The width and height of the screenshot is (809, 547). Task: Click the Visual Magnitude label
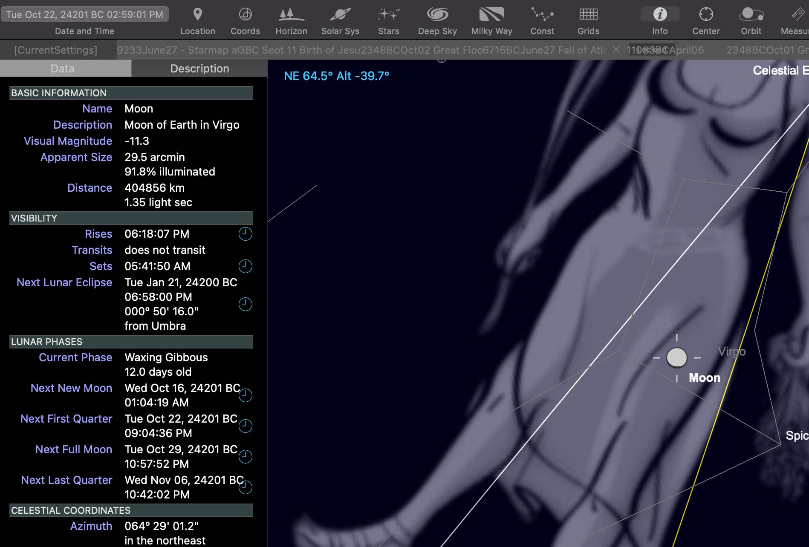pos(68,141)
